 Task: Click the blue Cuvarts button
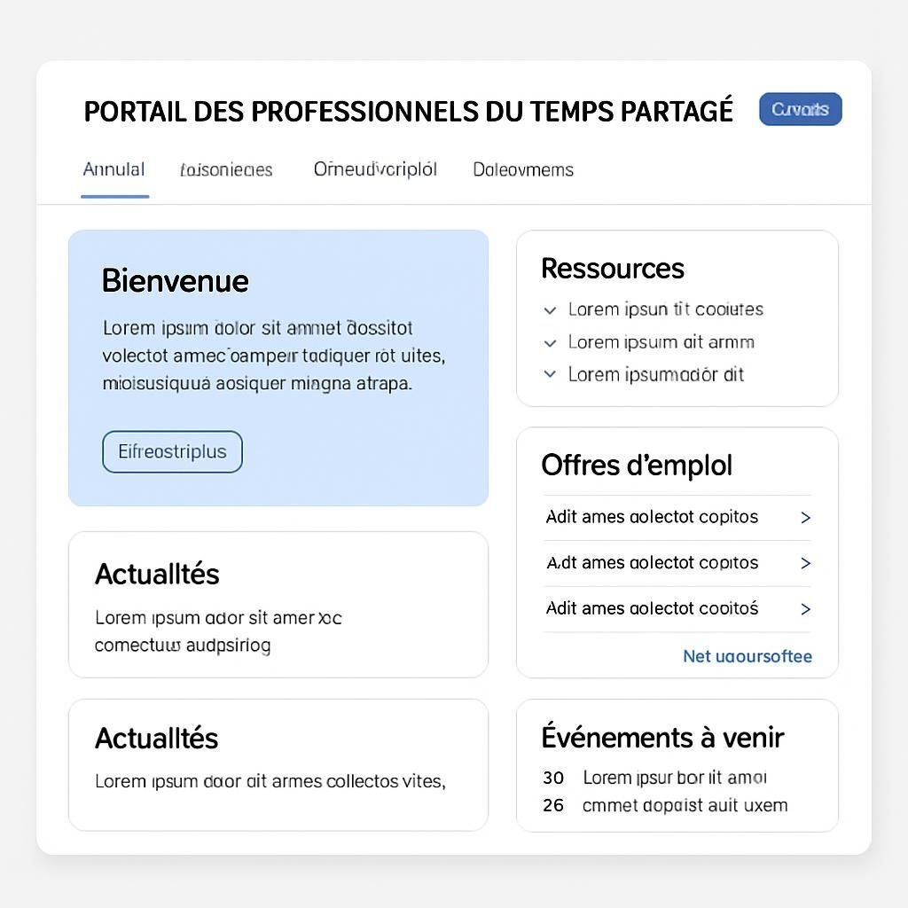[x=800, y=109]
